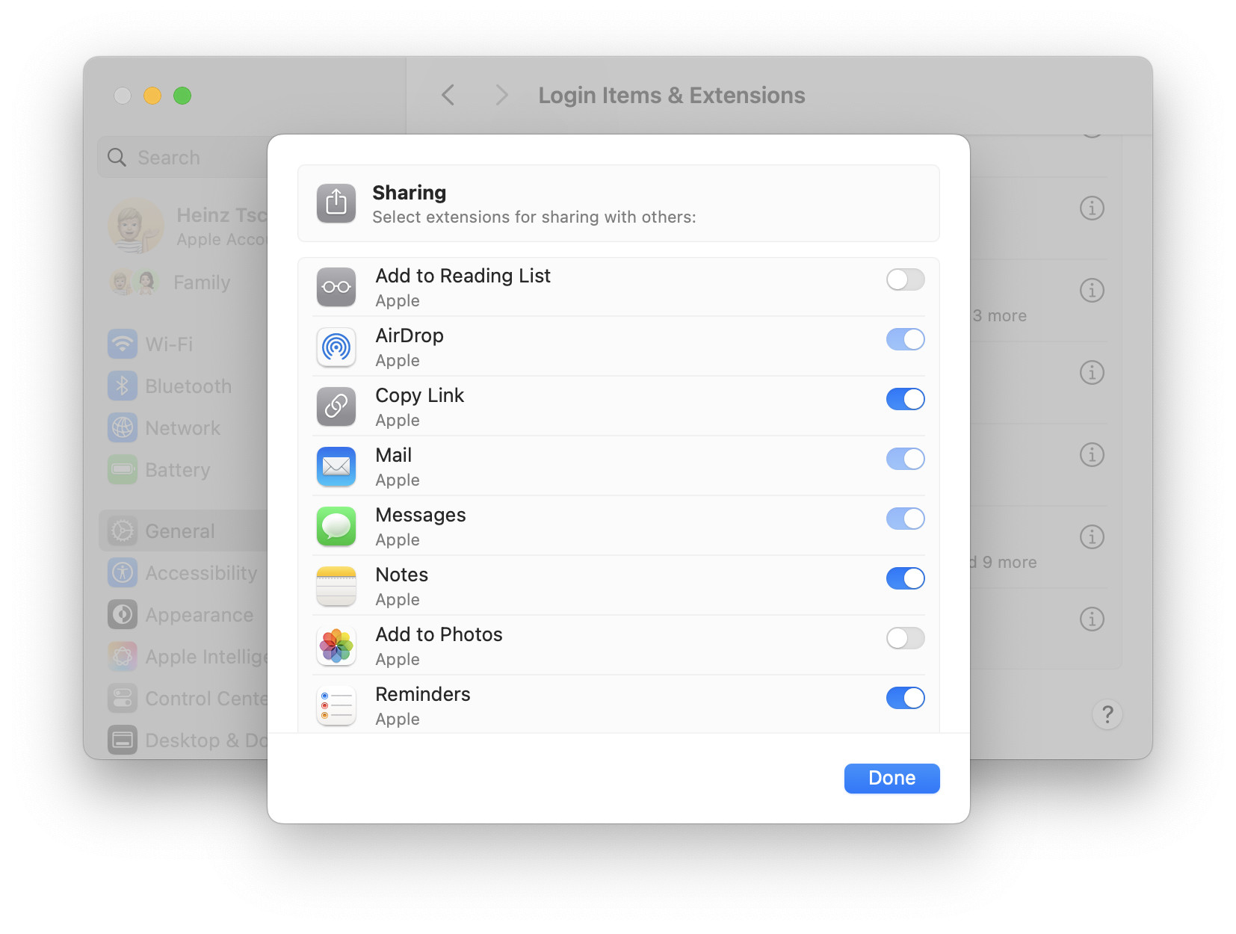Click the Sharing share icon in header
The image size is (1236, 934).
pyautogui.click(x=336, y=203)
